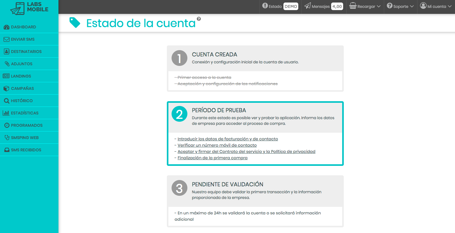Go to Campañas in the sidebar
The width and height of the screenshot is (455, 233).
(22, 88)
